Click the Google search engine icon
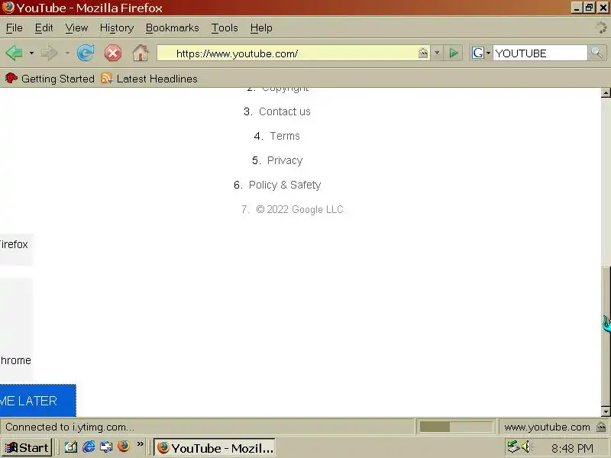 point(478,53)
